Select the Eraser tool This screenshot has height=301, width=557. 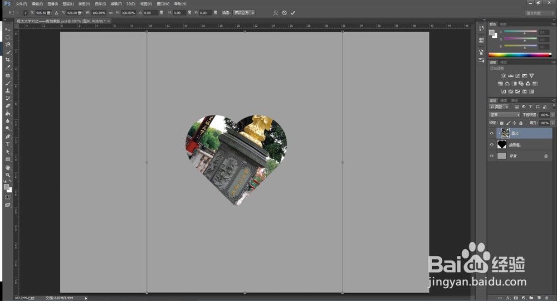8,105
